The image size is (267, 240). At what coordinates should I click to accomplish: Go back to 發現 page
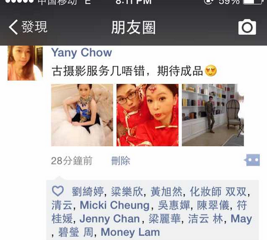28,27
